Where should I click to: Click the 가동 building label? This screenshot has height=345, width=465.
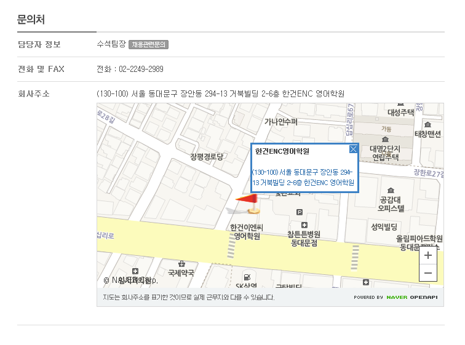[386, 129]
